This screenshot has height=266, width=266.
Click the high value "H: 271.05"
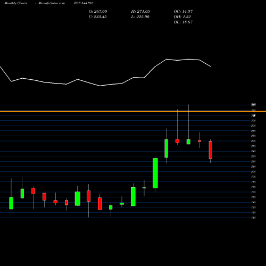(140, 11)
